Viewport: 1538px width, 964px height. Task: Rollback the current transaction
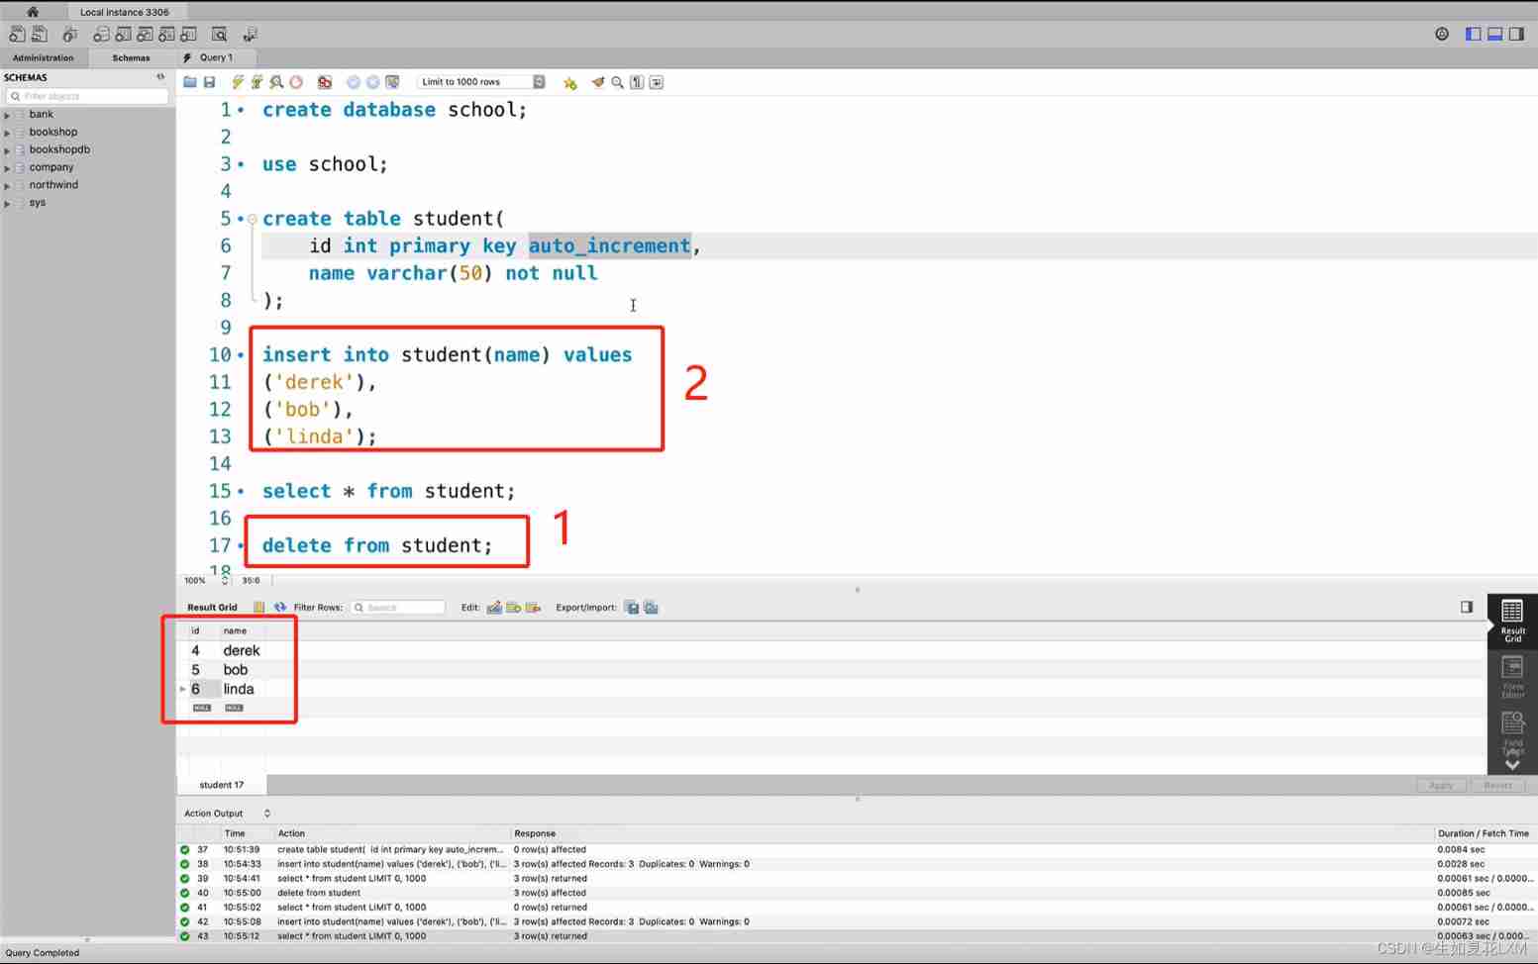372,82
